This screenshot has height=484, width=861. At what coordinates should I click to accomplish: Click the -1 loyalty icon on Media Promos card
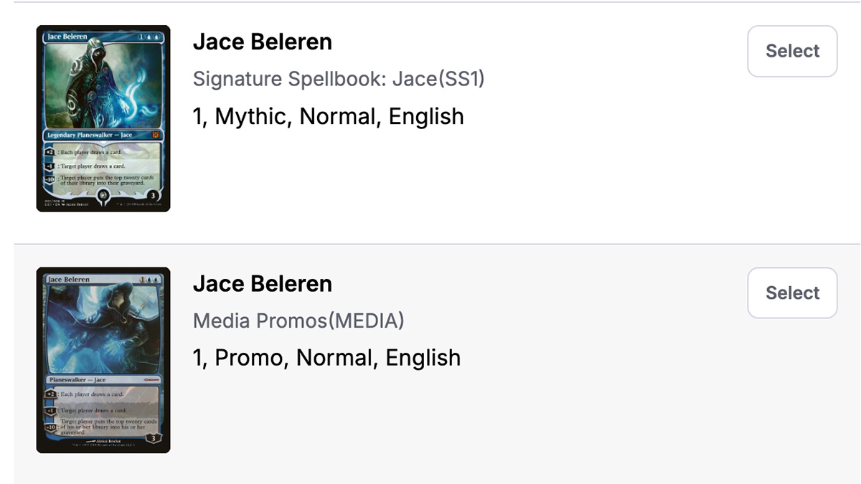(50, 411)
